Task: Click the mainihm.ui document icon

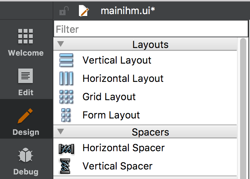Action: pos(84,11)
